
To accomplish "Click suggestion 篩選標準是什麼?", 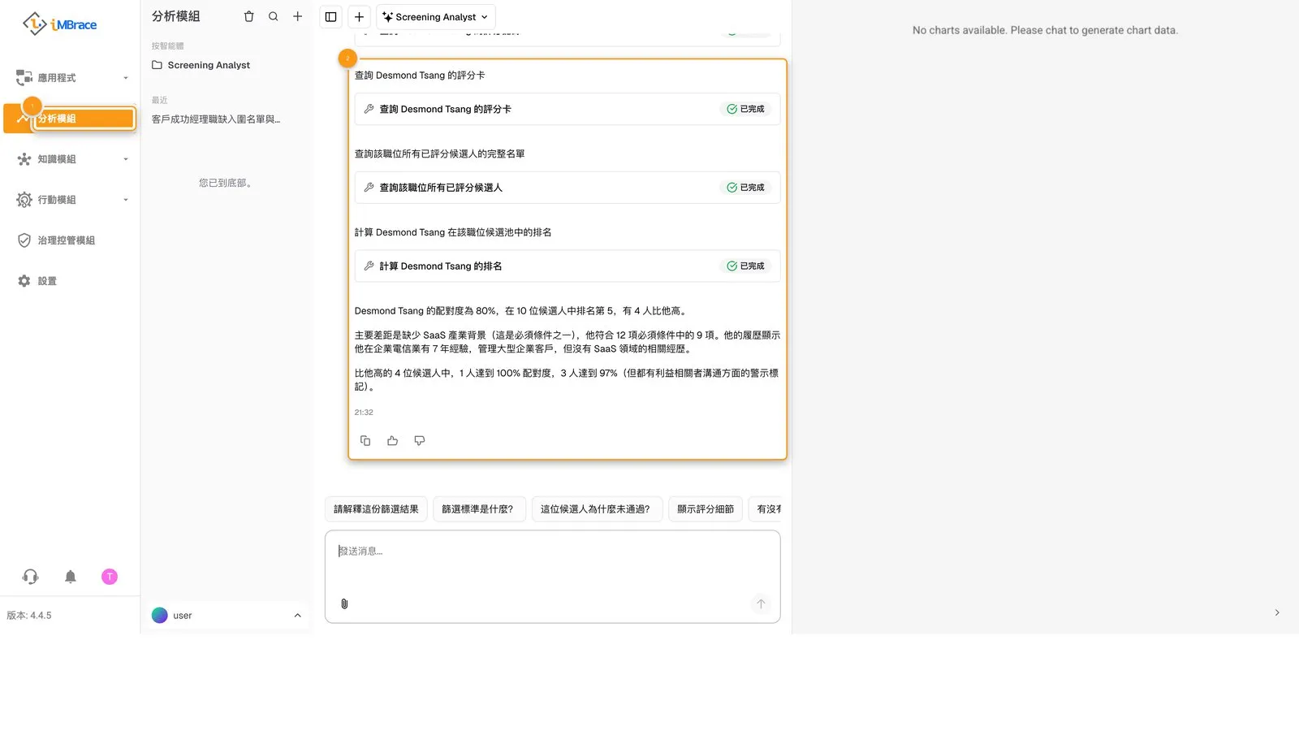I will click(479, 509).
